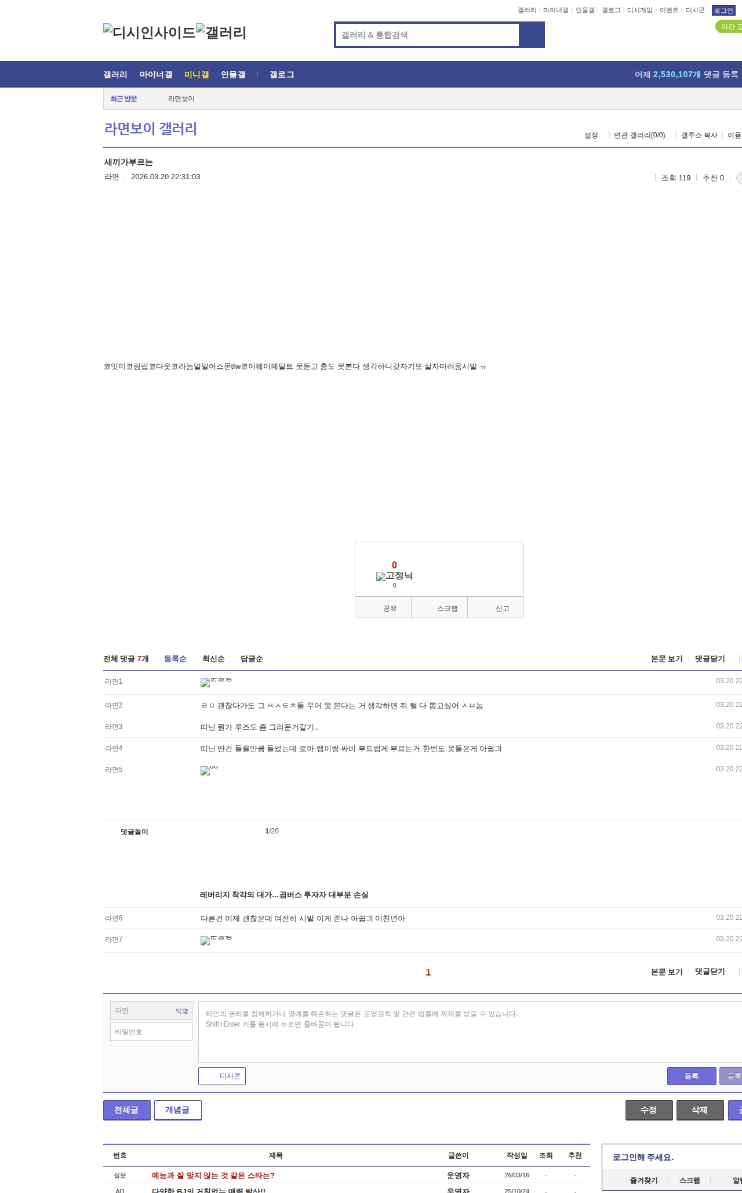Viewport: 742px width, 1193px height.
Task: Sort comments by 최신순
Action: pos(213,659)
